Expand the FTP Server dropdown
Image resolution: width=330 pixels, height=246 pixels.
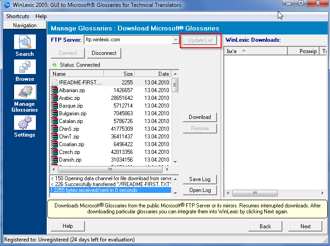(176, 40)
